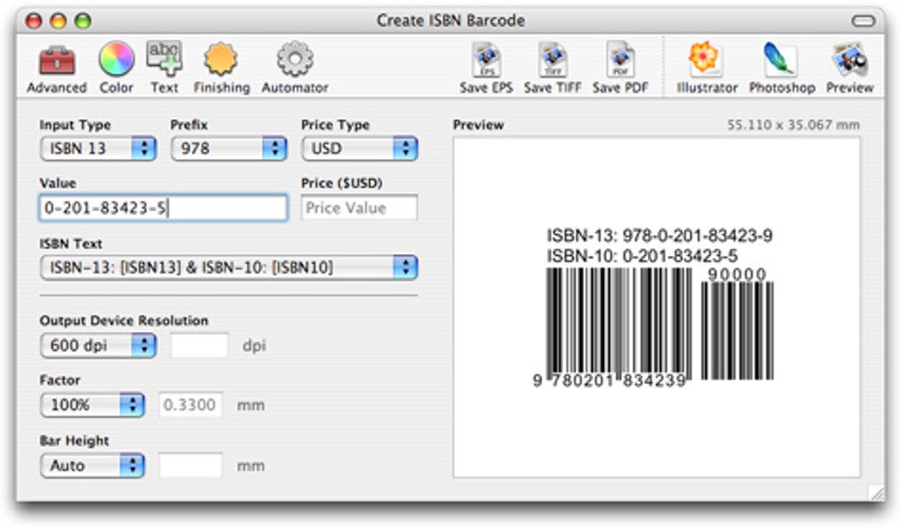Open barcode in Preview app

pyautogui.click(x=850, y=68)
